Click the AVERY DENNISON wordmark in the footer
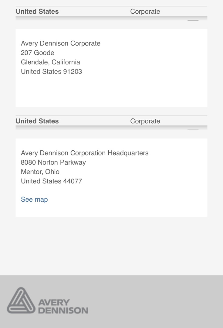223x328 pixels. click(x=63, y=306)
